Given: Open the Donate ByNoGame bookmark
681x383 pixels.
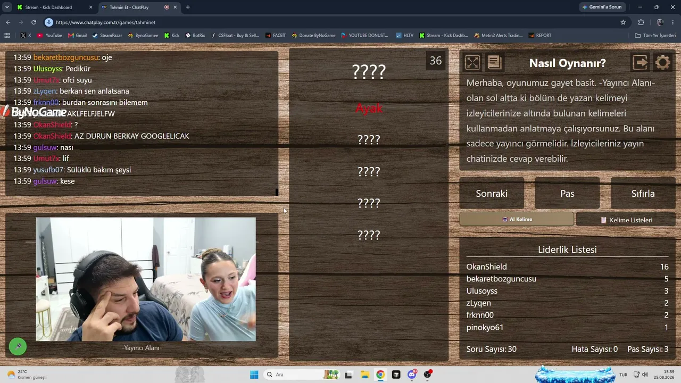Looking at the screenshot, I should tap(313, 36).
